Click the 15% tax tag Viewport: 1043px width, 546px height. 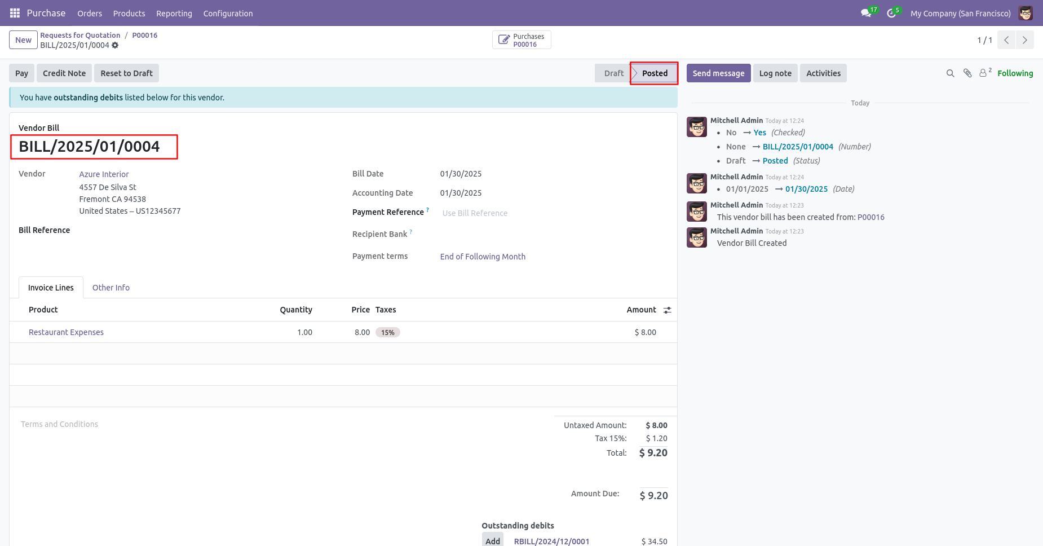coord(388,332)
